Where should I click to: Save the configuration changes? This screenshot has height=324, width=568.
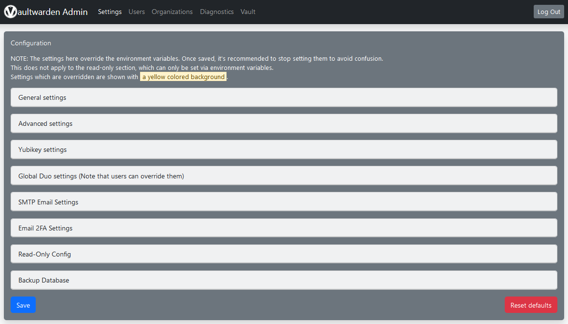click(x=23, y=305)
